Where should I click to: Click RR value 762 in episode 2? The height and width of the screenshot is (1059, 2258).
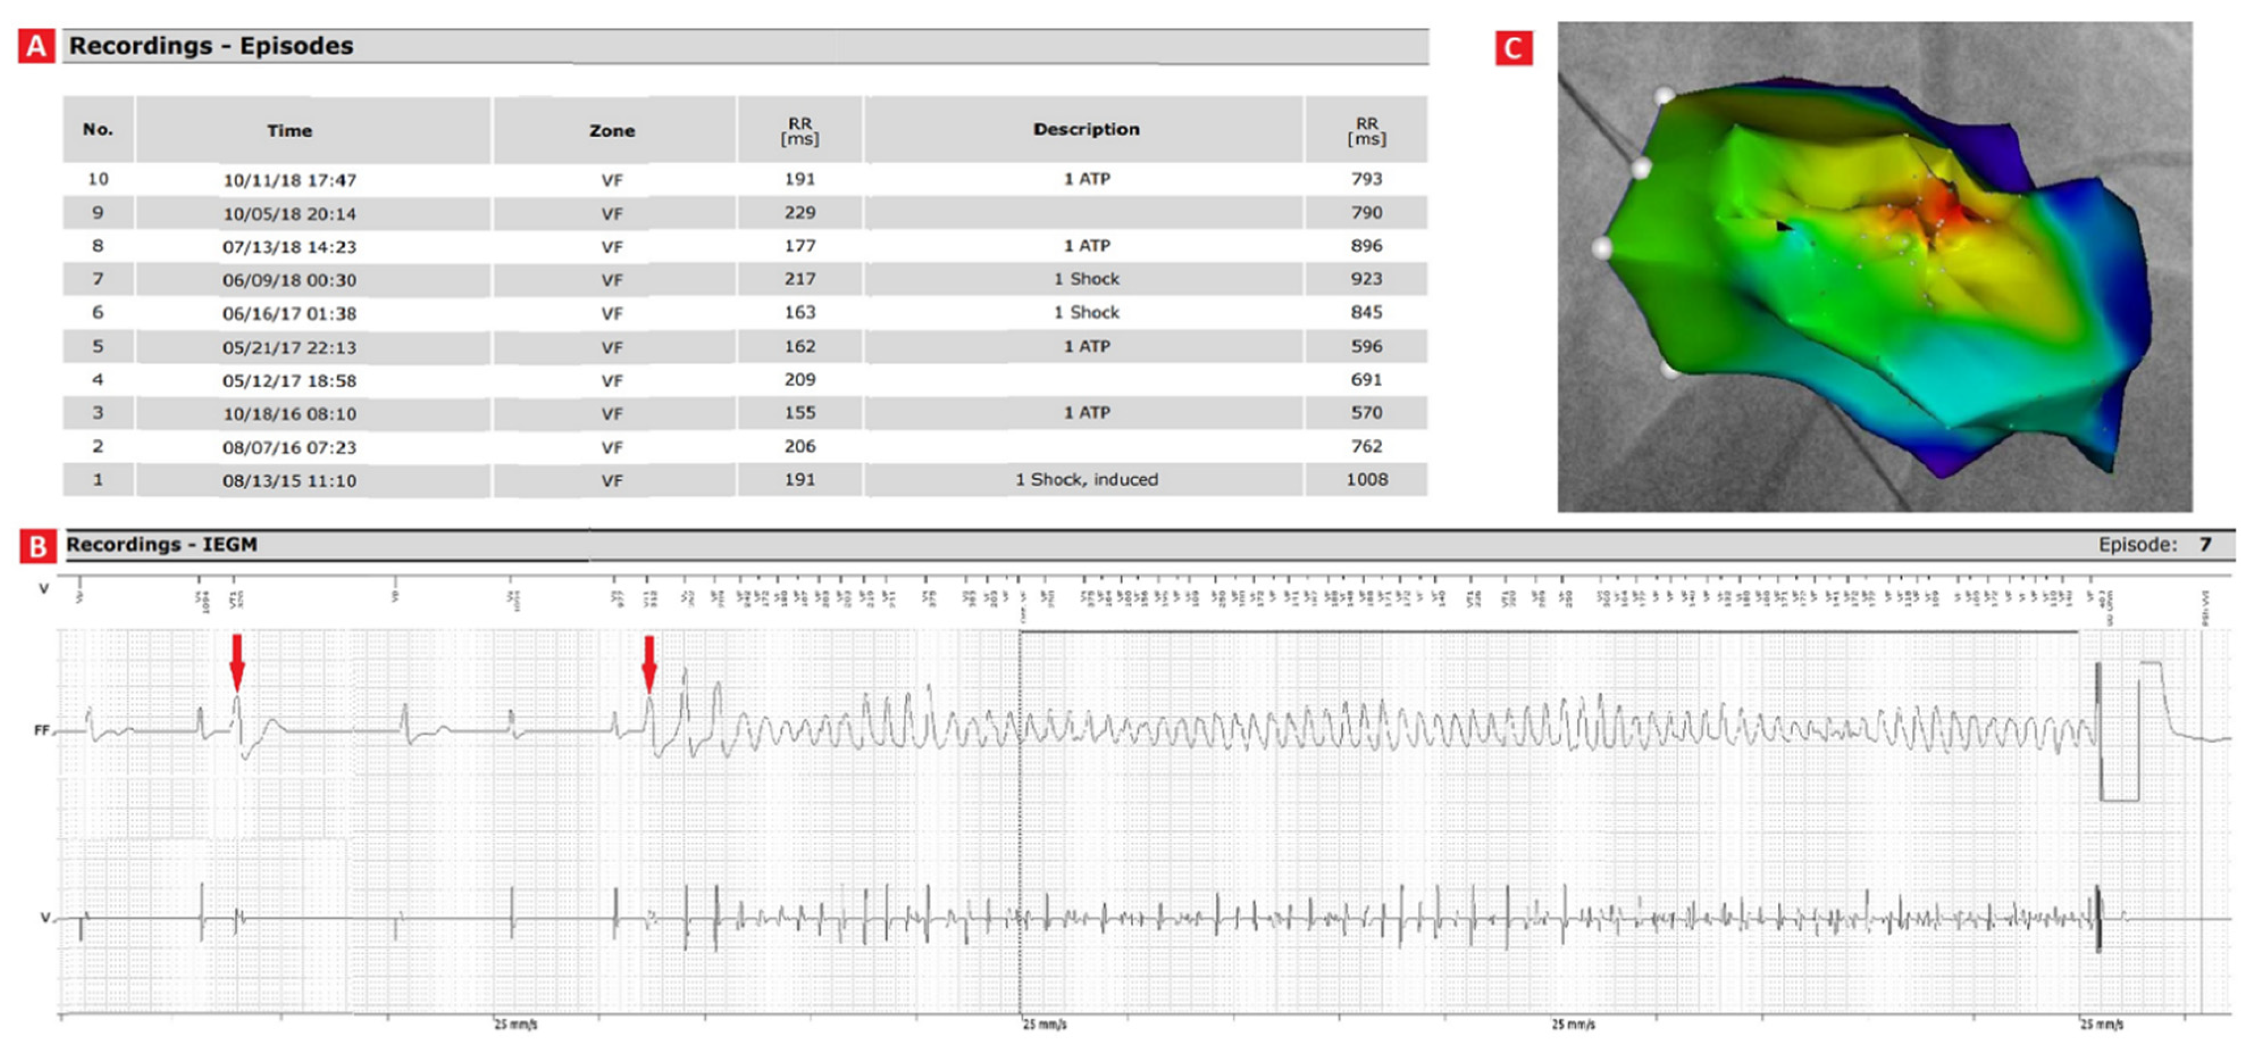pos(1367,446)
